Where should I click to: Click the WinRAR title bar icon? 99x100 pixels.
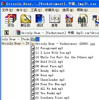pos(3,4)
